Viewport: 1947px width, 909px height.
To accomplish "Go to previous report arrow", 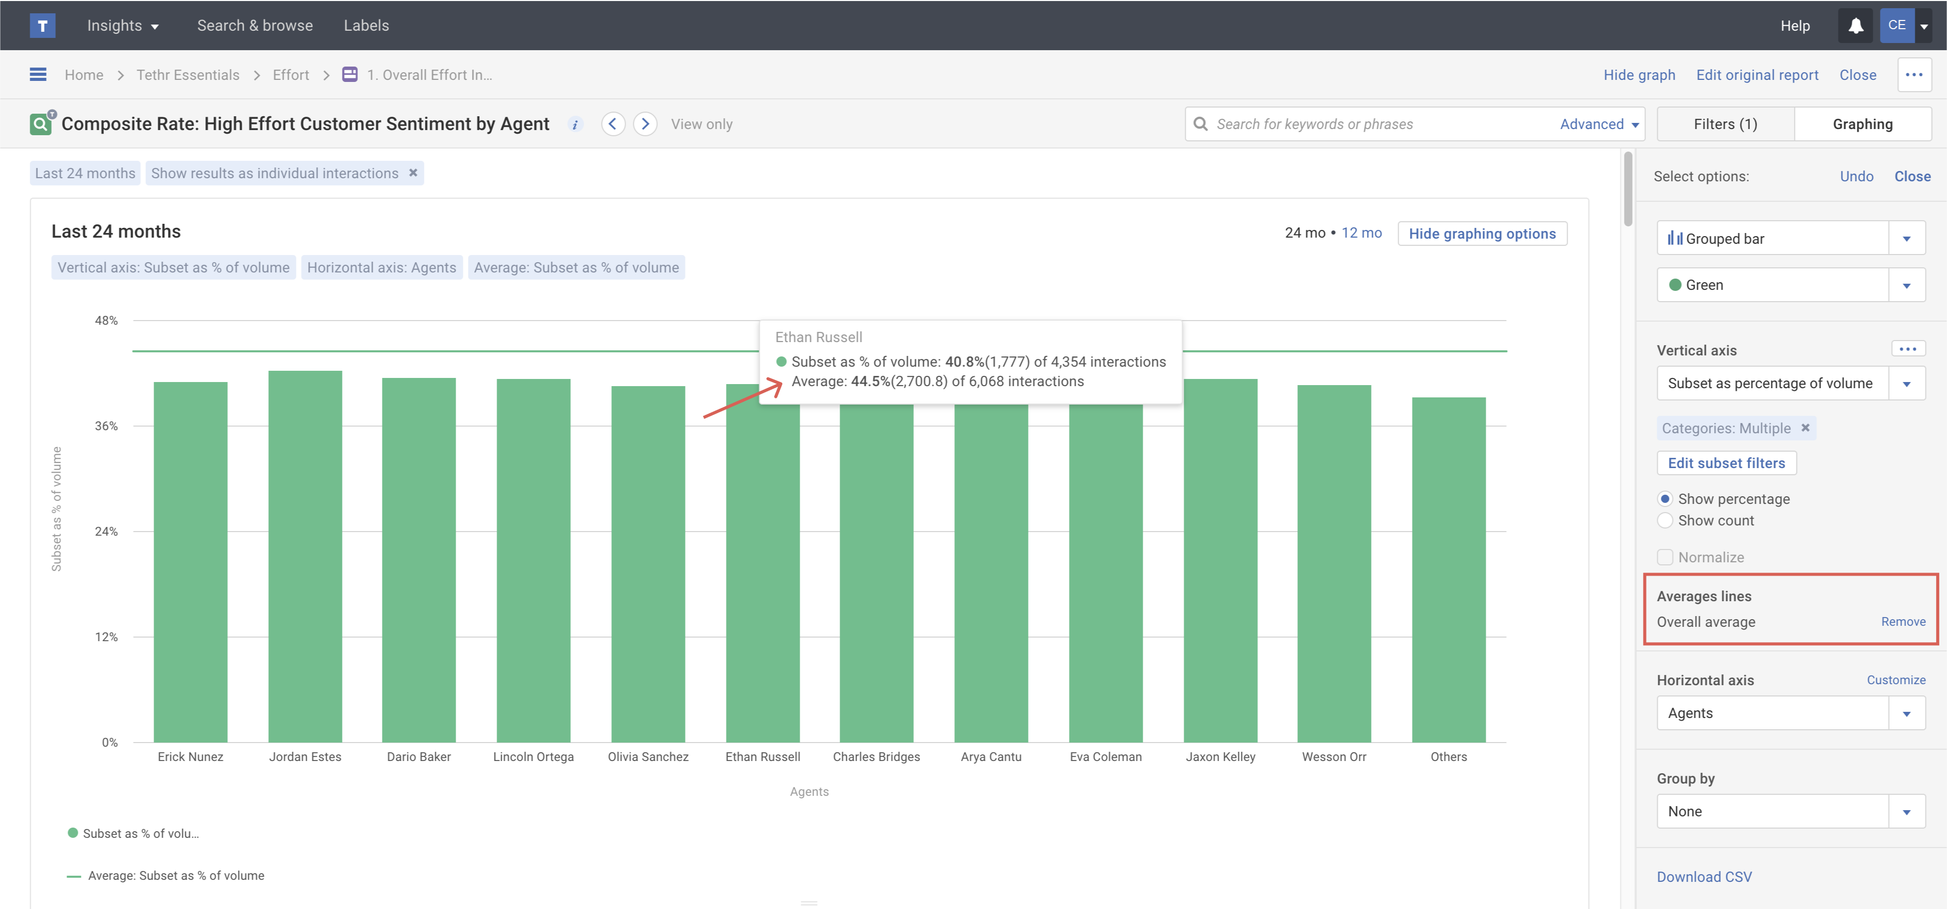I will point(613,123).
